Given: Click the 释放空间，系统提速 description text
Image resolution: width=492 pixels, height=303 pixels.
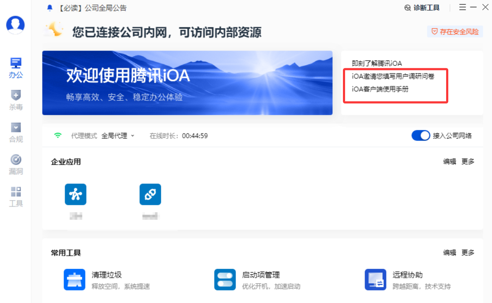Looking at the screenshot, I should tap(121, 287).
